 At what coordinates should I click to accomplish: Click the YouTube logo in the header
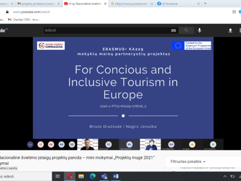tap(4, 30)
